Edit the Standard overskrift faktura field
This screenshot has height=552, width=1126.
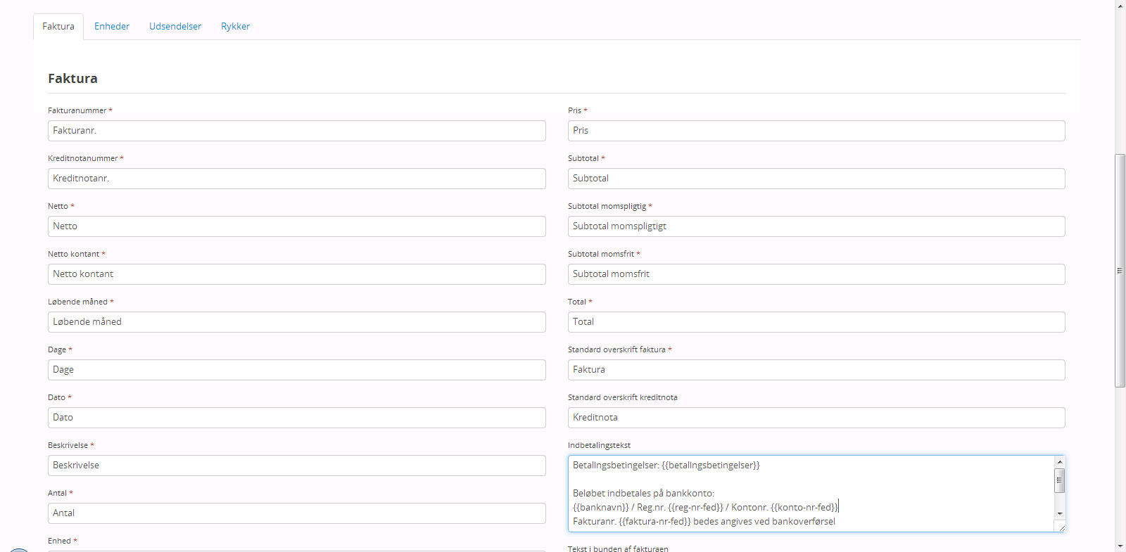point(816,370)
